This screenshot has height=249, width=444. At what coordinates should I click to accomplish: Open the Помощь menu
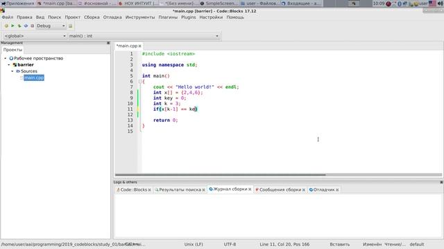pyautogui.click(x=235, y=17)
